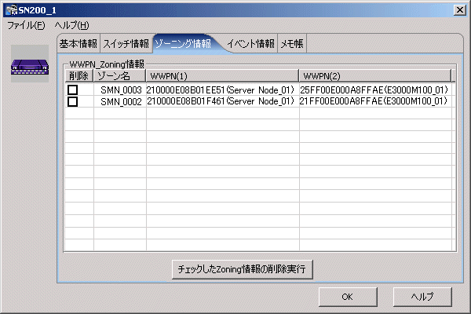Click the ゾーン名 column header
Screen dimensions: 471x314
click(x=119, y=75)
